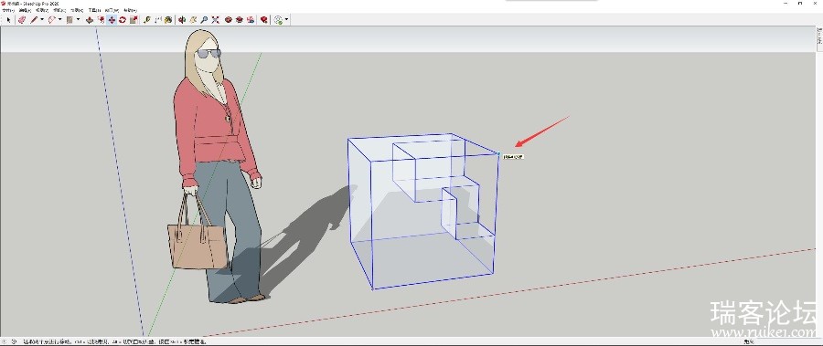This screenshot has width=823, height=346.
Task: Select the Rectangle shapes tool
Action: (69, 20)
